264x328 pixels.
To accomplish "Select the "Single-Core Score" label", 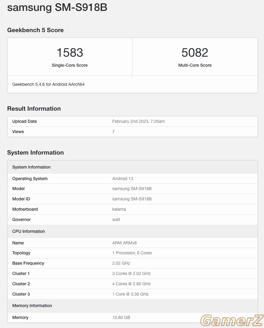I will pyautogui.click(x=70, y=65).
